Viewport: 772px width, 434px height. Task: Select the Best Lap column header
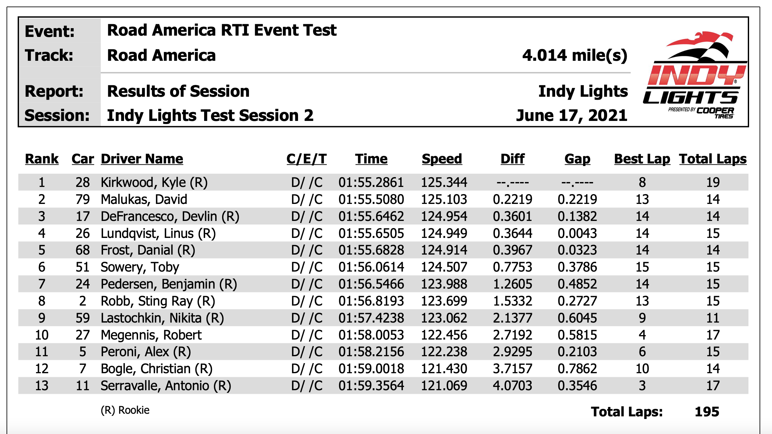coord(642,159)
